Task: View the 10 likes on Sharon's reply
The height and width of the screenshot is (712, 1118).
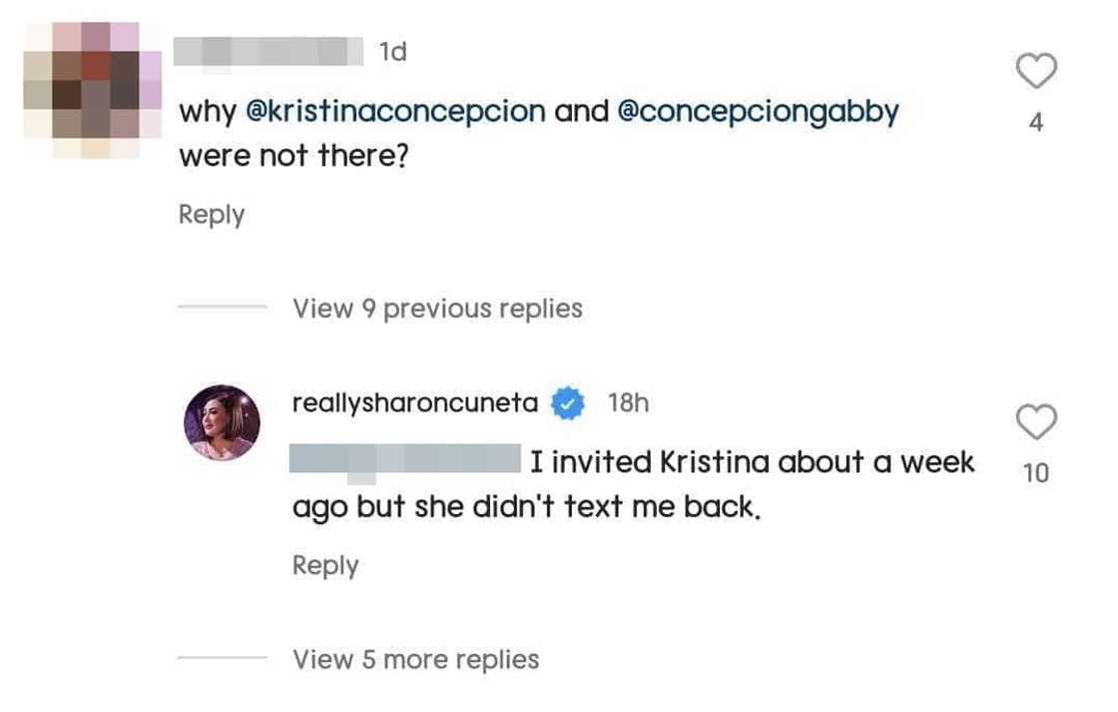Action: 1036,473
